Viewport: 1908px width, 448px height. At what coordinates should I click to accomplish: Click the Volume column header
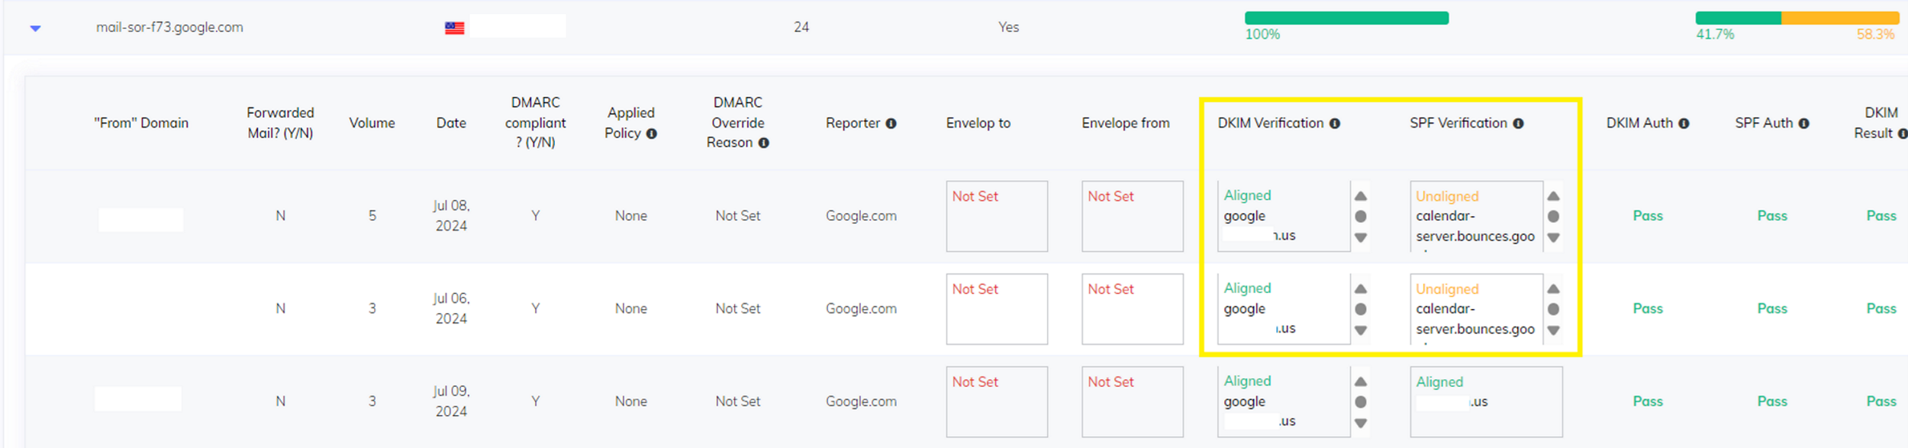(372, 123)
